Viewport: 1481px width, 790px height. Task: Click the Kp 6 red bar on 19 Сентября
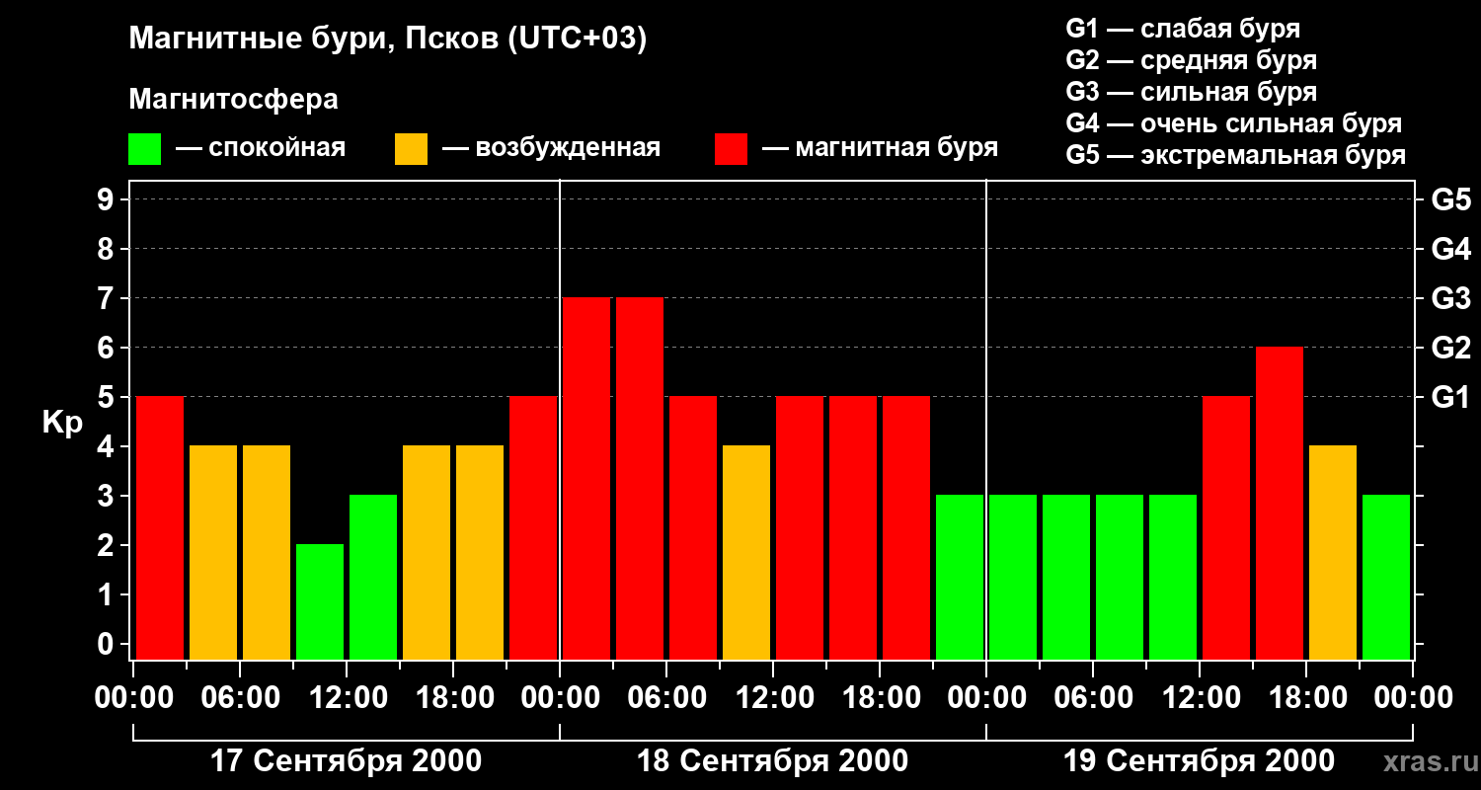tap(1280, 503)
